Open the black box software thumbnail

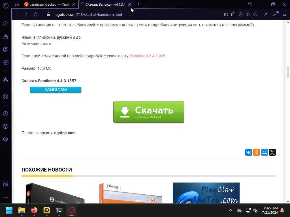pos(55,193)
